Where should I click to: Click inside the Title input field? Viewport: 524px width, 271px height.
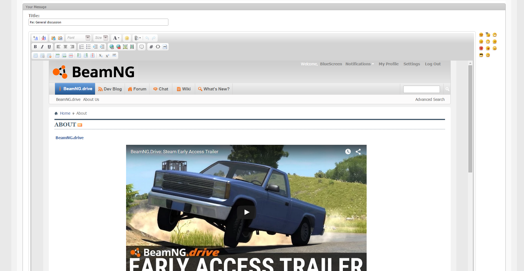click(x=98, y=22)
